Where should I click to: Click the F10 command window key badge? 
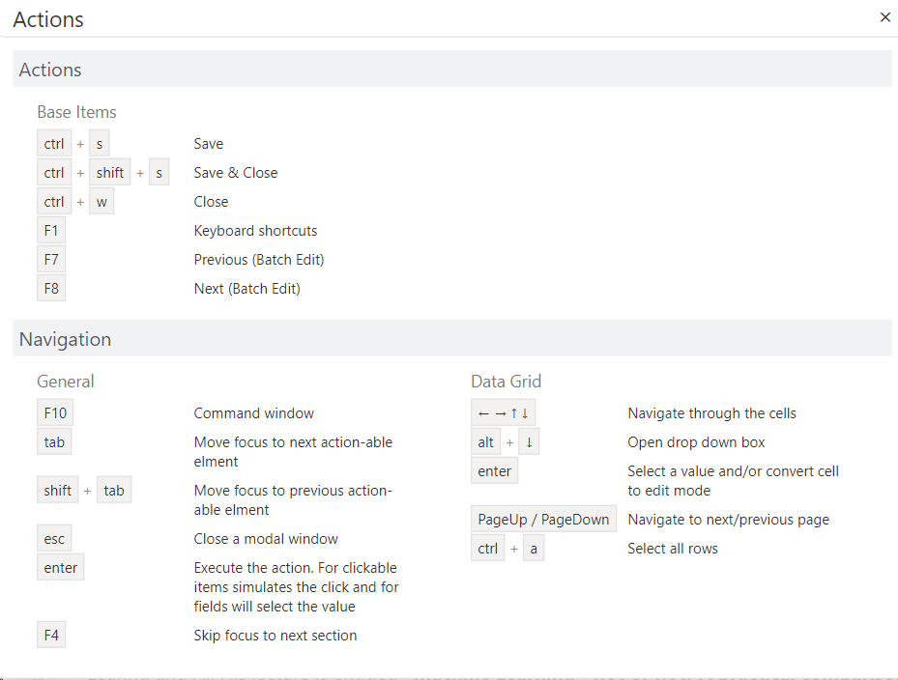[55, 413]
